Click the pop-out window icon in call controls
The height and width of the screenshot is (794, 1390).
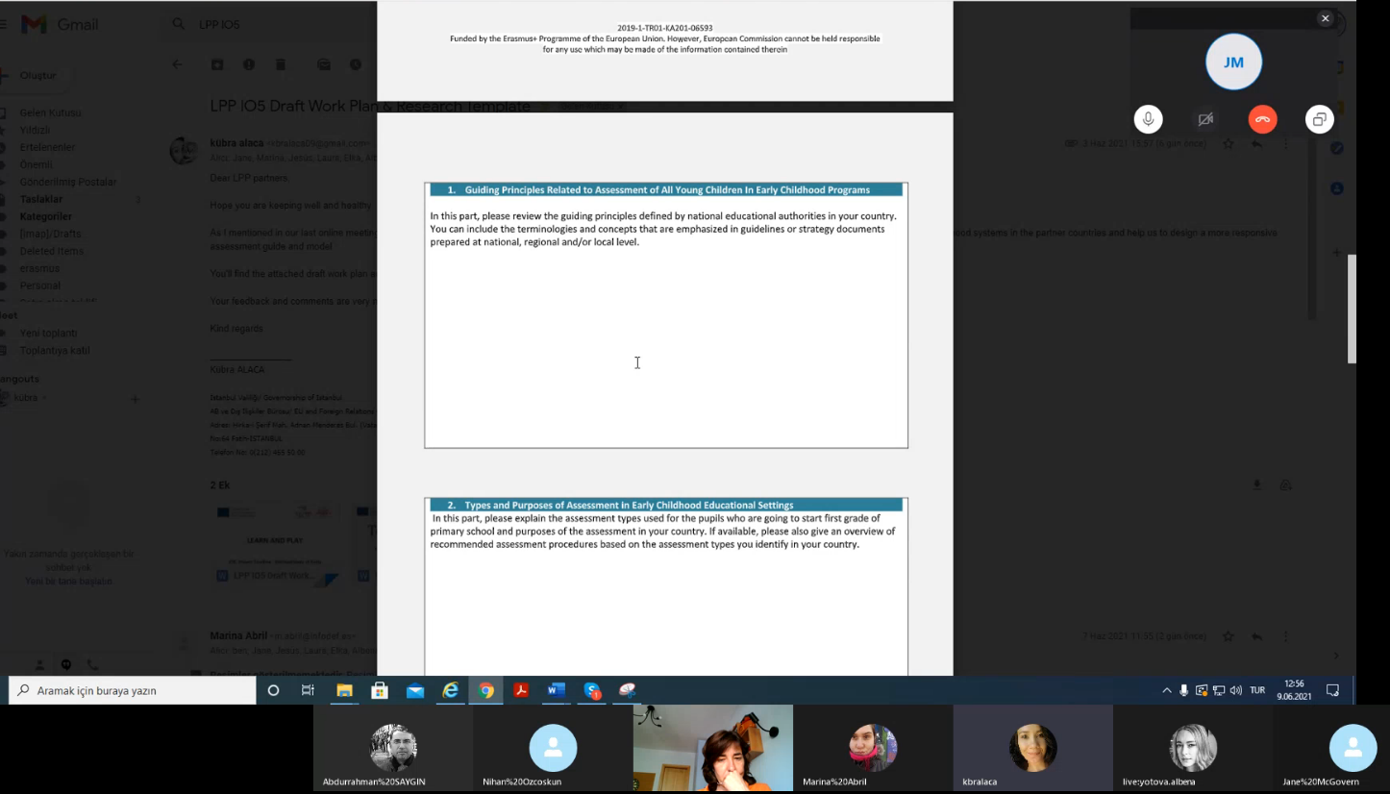click(1320, 119)
